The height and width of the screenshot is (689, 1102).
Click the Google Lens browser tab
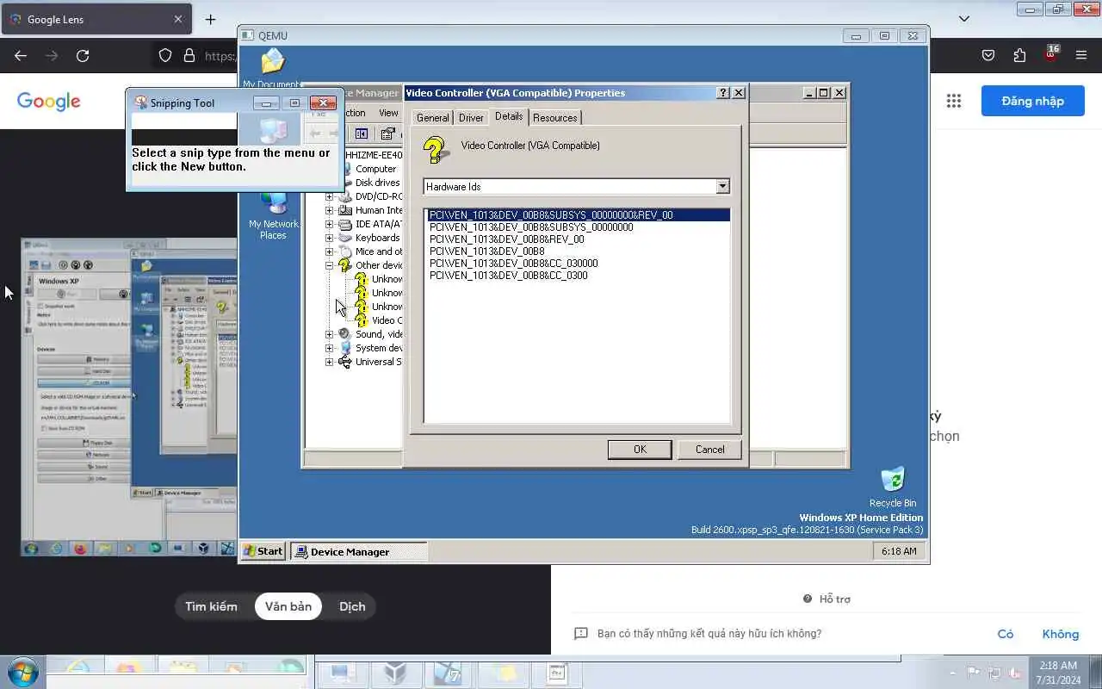[95, 19]
